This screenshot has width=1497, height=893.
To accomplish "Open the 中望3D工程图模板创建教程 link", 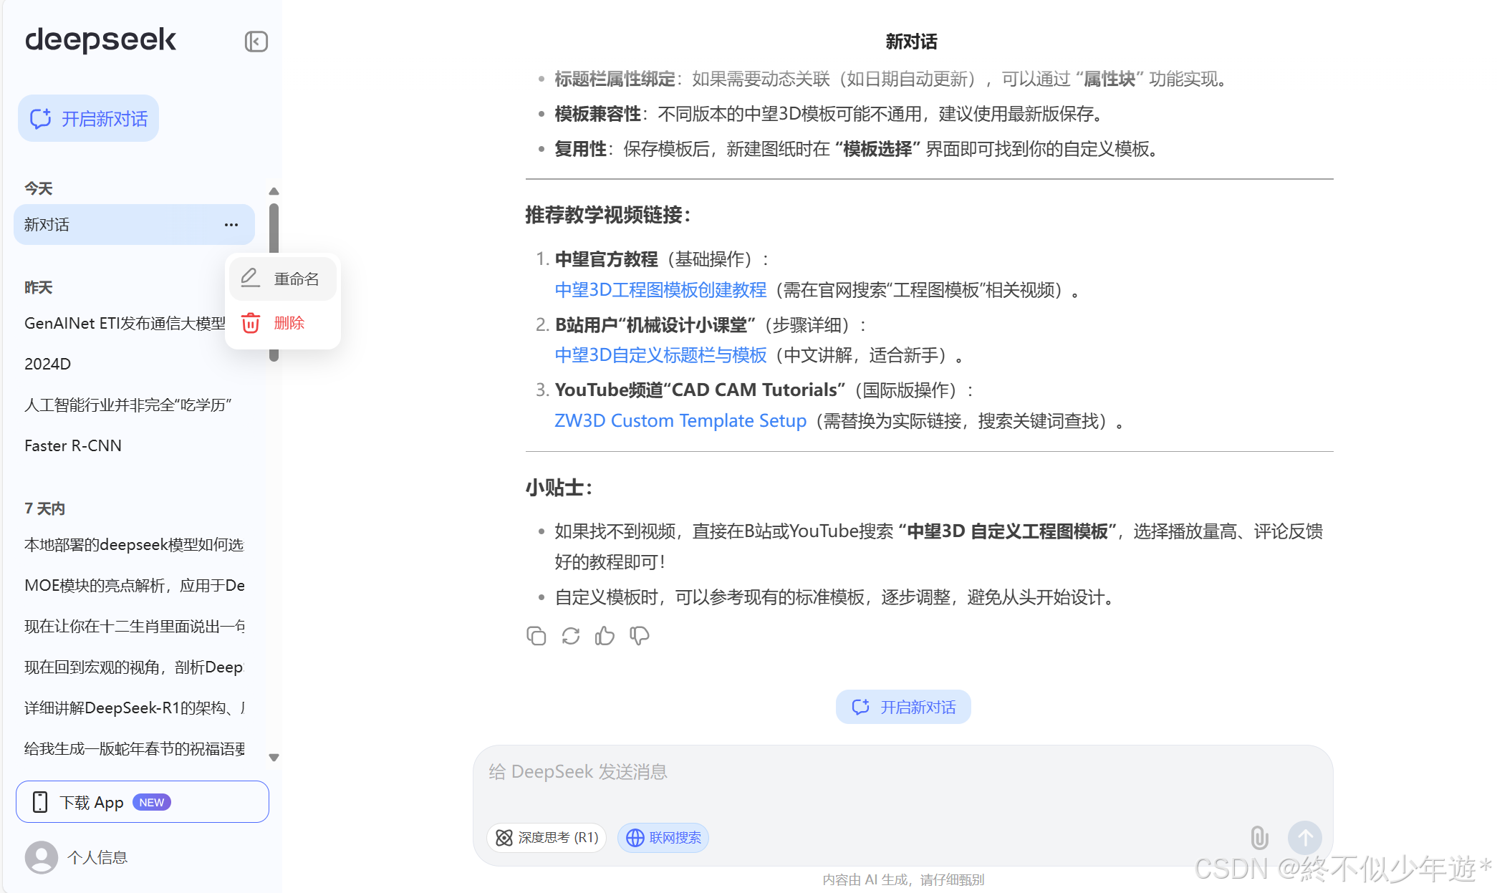I will pyautogui.click(x=660, y=290).
